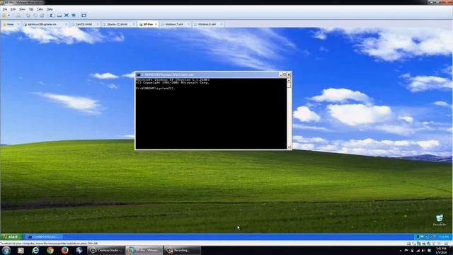The width and height of the screenshot is (453, 255).
Task: Click the host network signal tray icon
Action: 418,251
